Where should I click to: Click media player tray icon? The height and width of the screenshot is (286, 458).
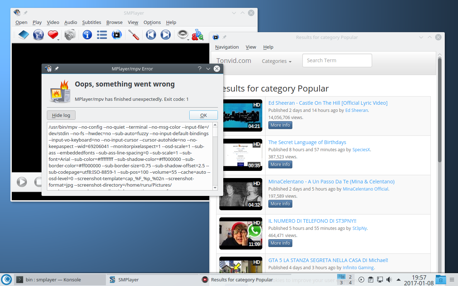pyautogui.click(x=361, y=280)
